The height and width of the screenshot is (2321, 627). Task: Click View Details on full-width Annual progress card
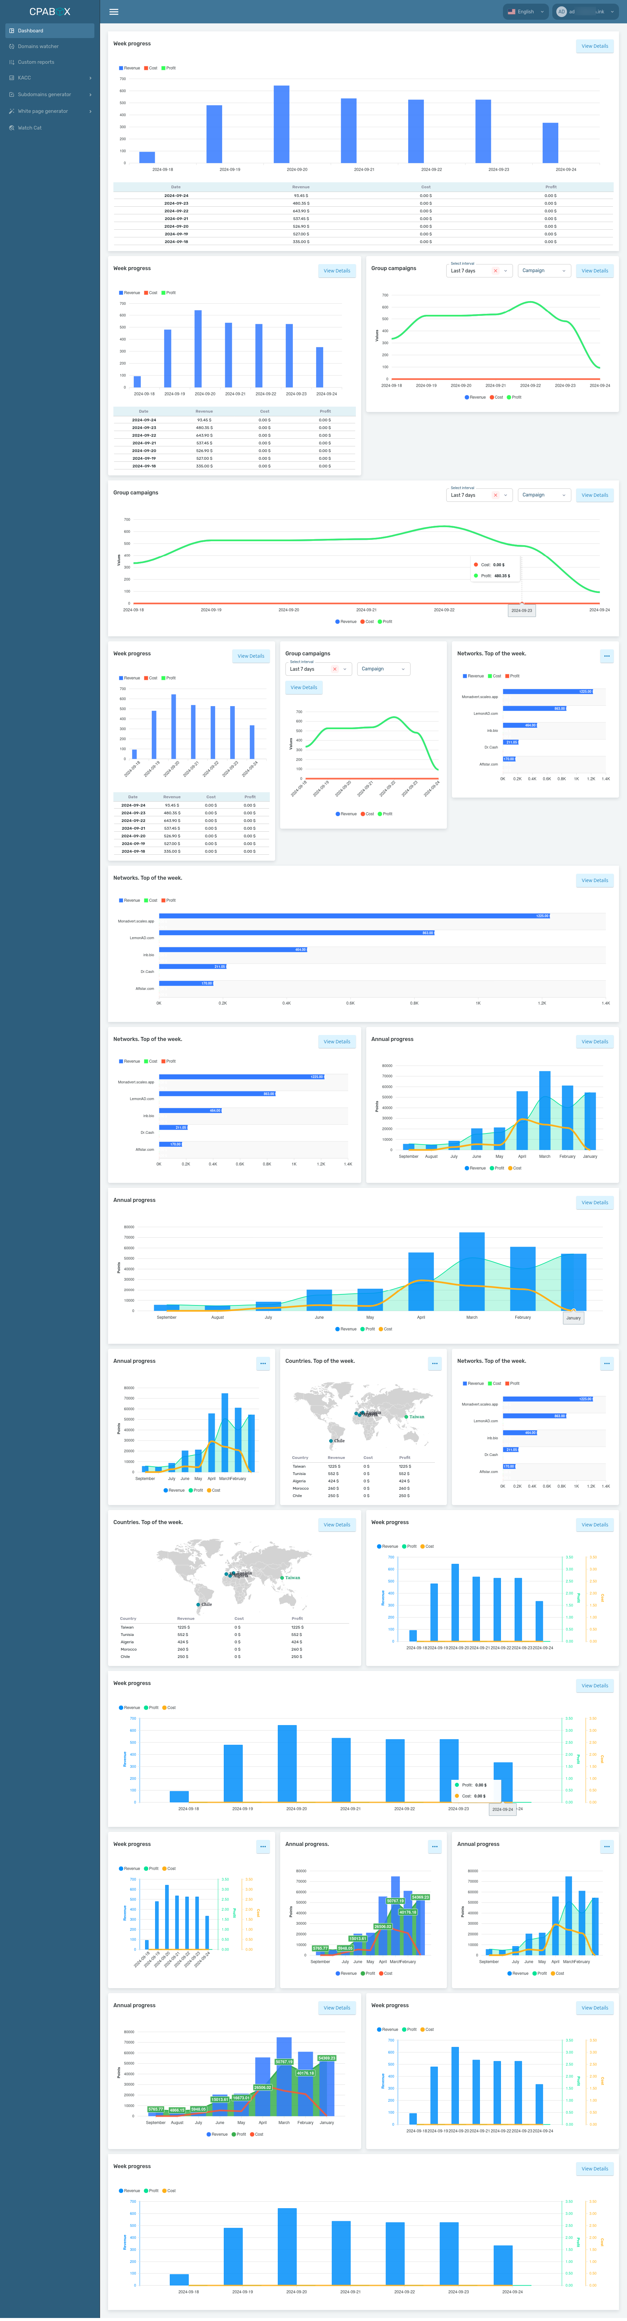(595, 1203)
